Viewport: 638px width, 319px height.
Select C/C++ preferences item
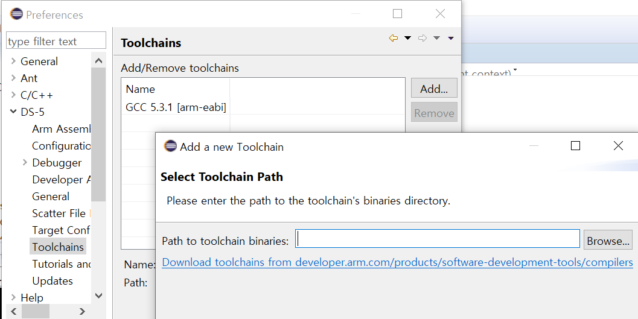point(37,95)
